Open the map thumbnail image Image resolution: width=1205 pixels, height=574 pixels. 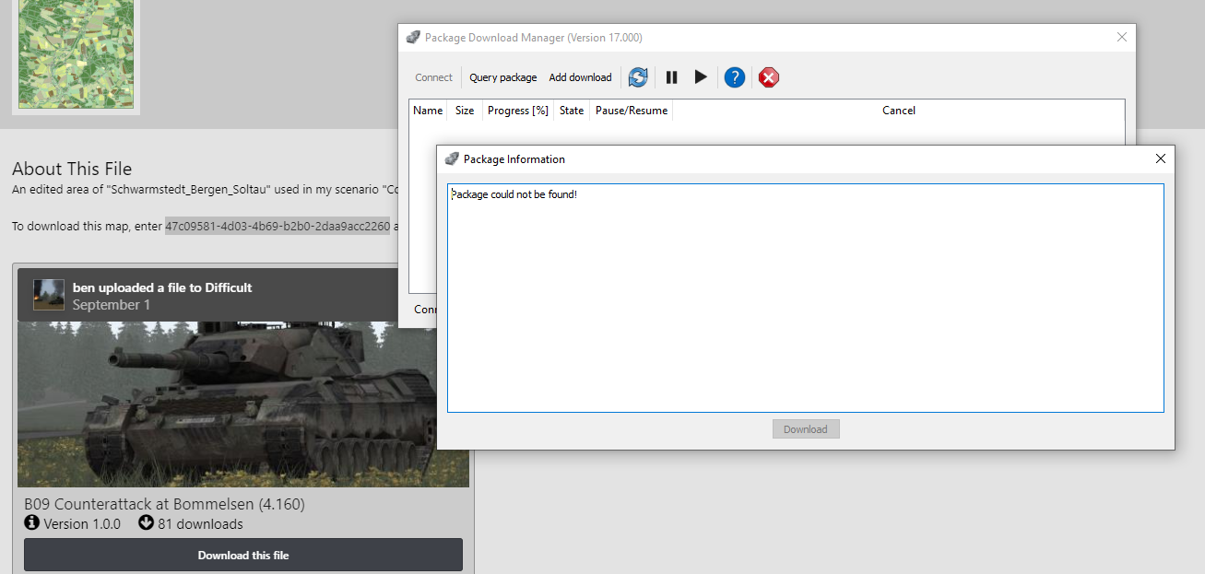(76, 53)
